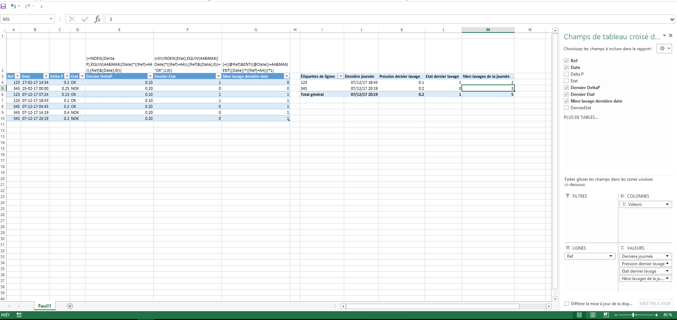Viewport: 677px width, 320px height.
Task: Click the zoom slider handle
Action: pos(633,315)
